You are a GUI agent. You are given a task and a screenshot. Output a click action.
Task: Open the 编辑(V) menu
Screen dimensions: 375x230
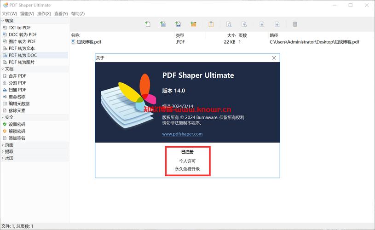[27, 14]
